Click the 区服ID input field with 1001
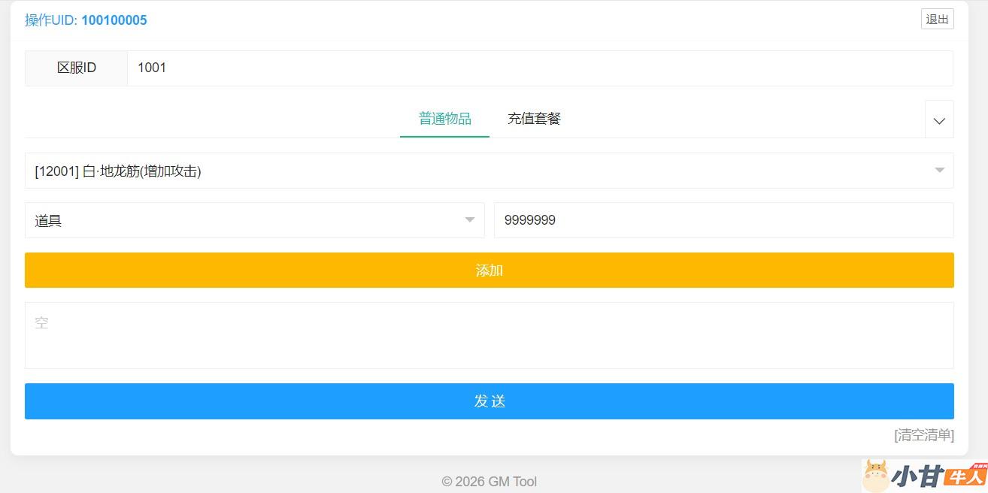The height and width of the screenshot is (493, 988). pyautogui.click(x=539, y=68)
